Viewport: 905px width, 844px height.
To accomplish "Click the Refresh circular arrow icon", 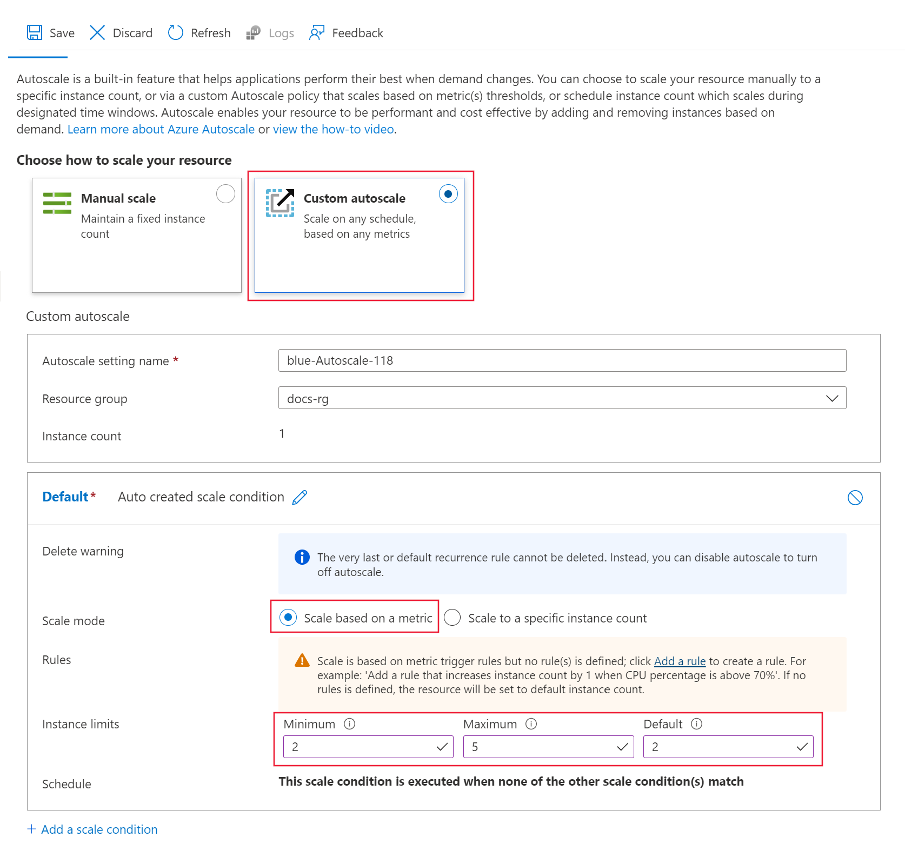I will 176,33.
